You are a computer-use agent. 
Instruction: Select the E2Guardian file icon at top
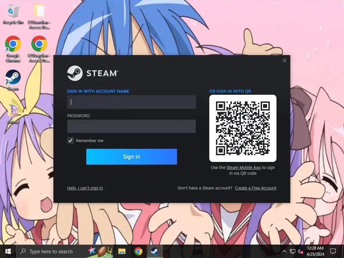(x=39, y=17)
